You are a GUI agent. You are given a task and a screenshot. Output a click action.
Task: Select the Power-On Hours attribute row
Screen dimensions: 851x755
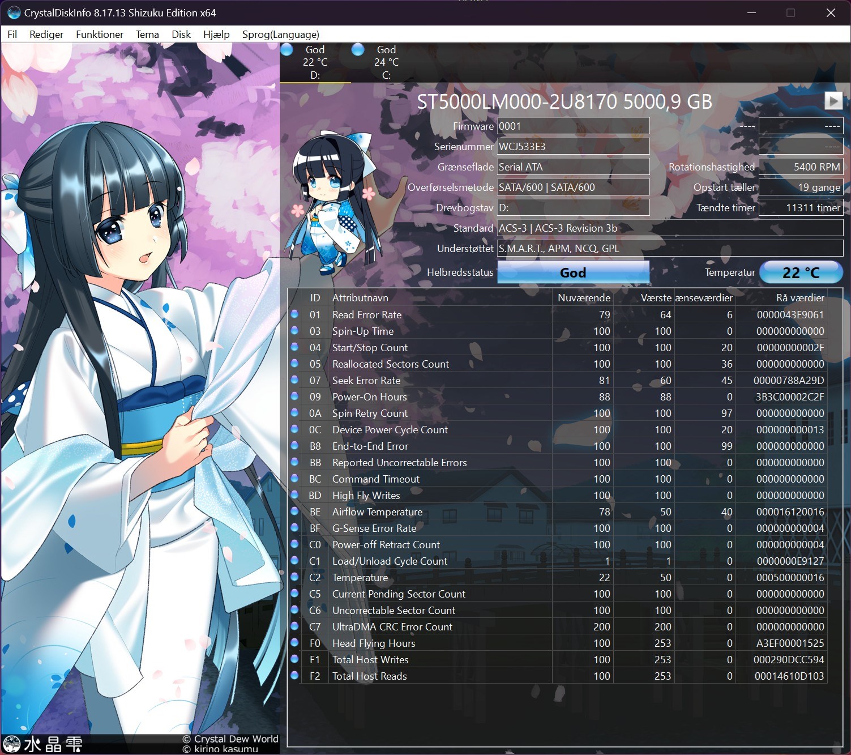[557, 396]
